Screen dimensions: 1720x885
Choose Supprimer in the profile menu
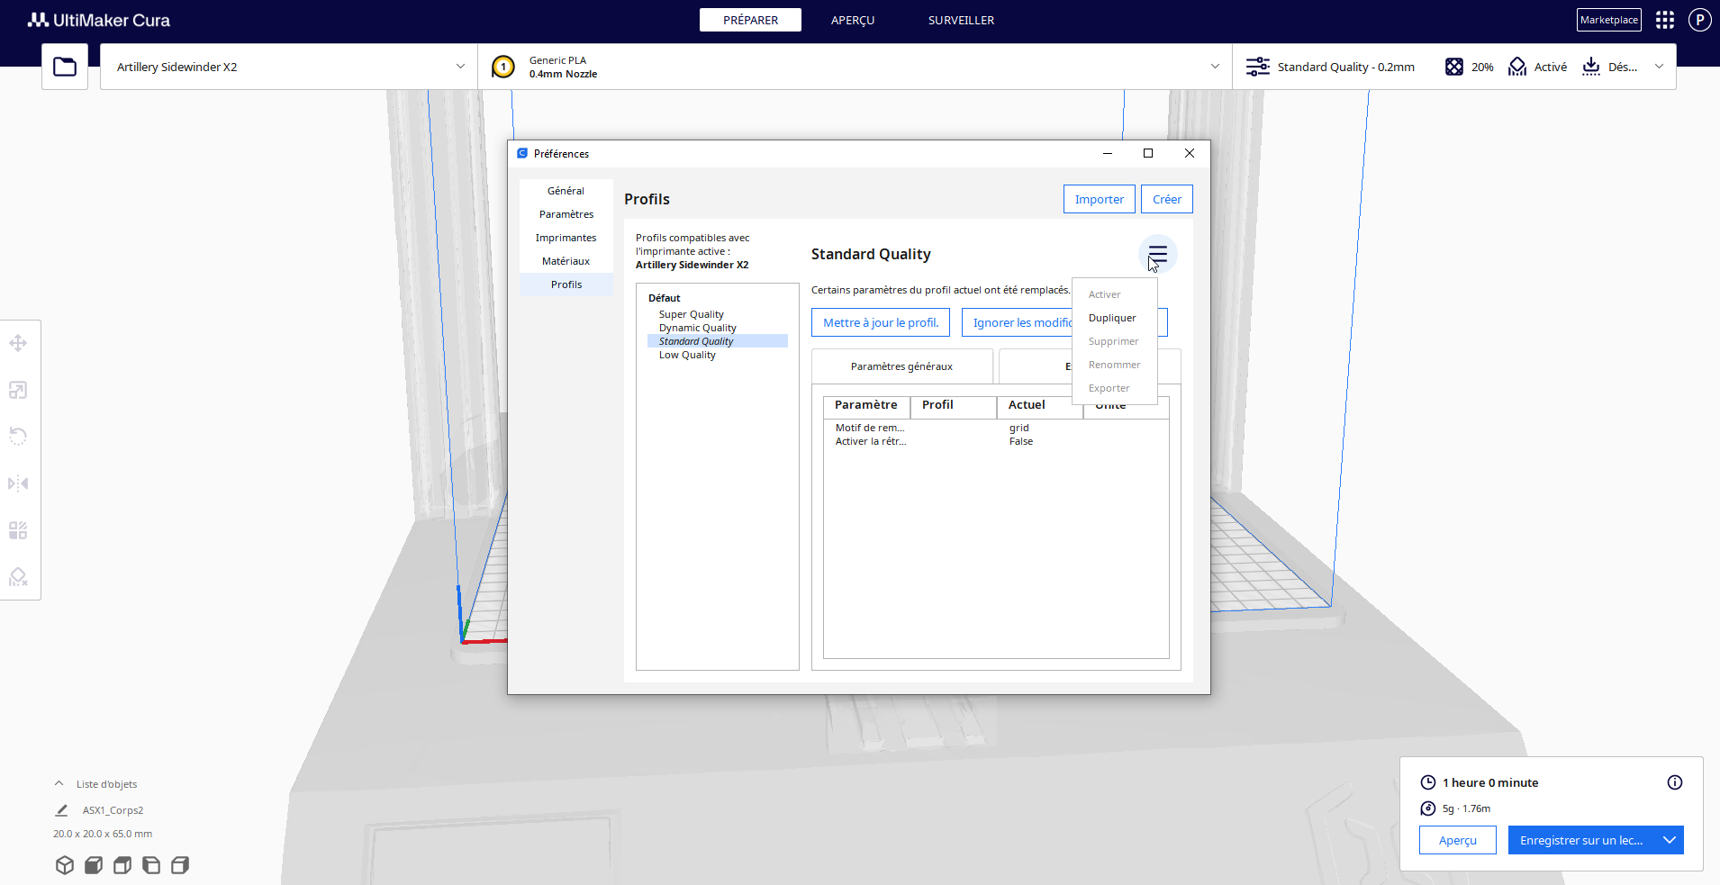click(x=1114, y=341)
